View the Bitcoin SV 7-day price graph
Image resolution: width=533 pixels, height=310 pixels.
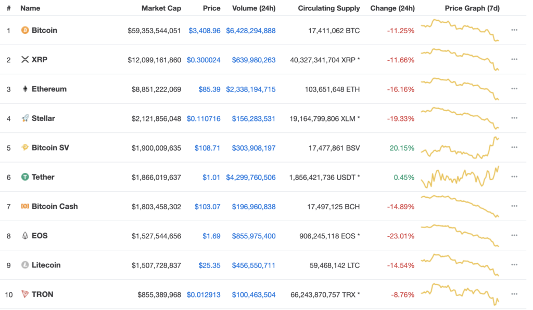coord(460,147)
